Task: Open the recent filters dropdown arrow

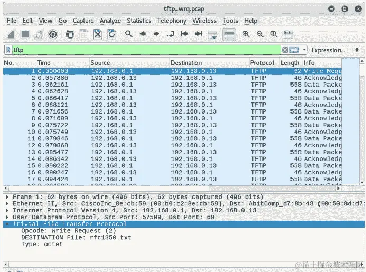Action: [304, 50]
